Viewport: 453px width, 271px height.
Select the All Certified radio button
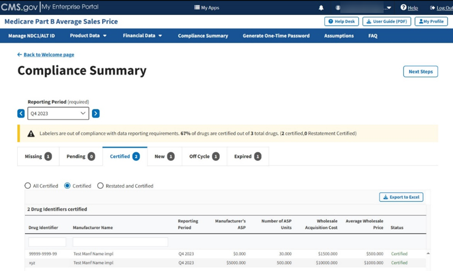coord(28,186)
